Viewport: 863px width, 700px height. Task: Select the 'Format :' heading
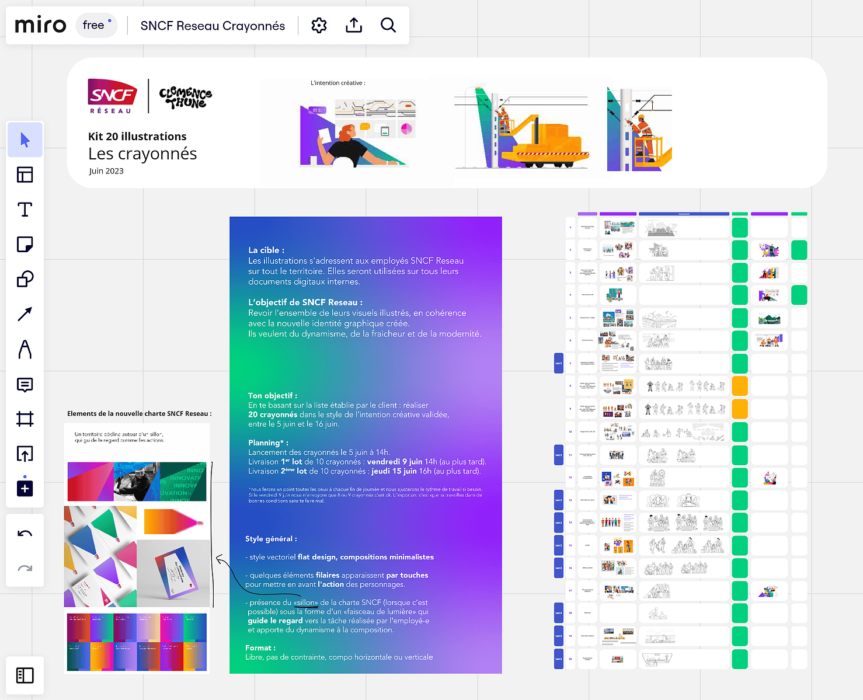(x=260, y=648)
